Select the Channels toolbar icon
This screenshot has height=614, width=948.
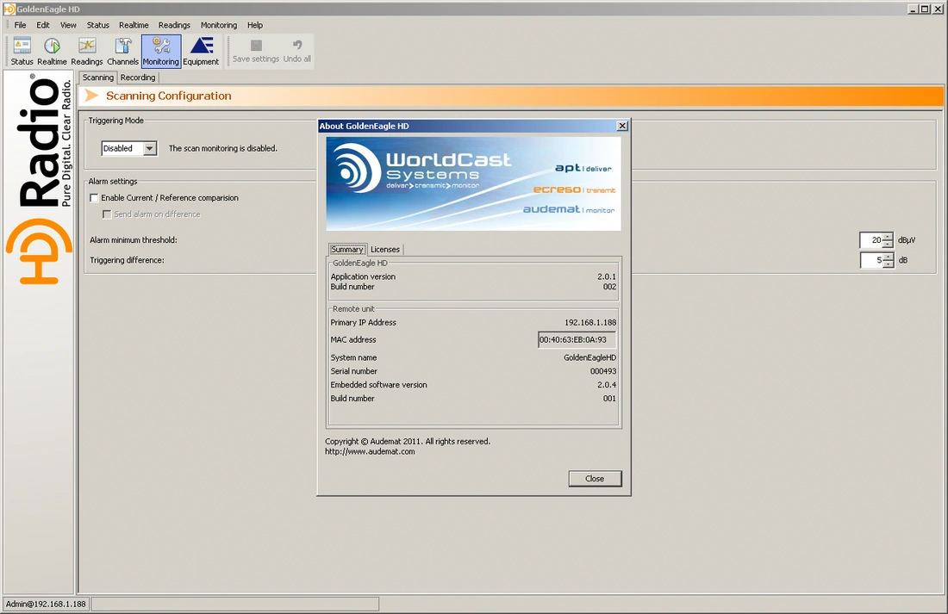coord(123,51)
